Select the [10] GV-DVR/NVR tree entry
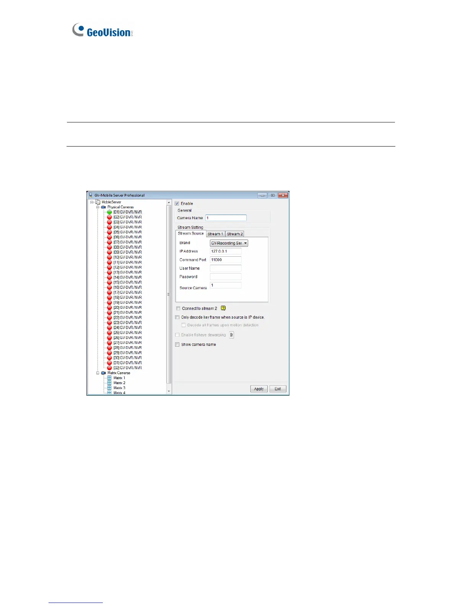The height and width of the screenshot is (606, 468). point(128,257)
